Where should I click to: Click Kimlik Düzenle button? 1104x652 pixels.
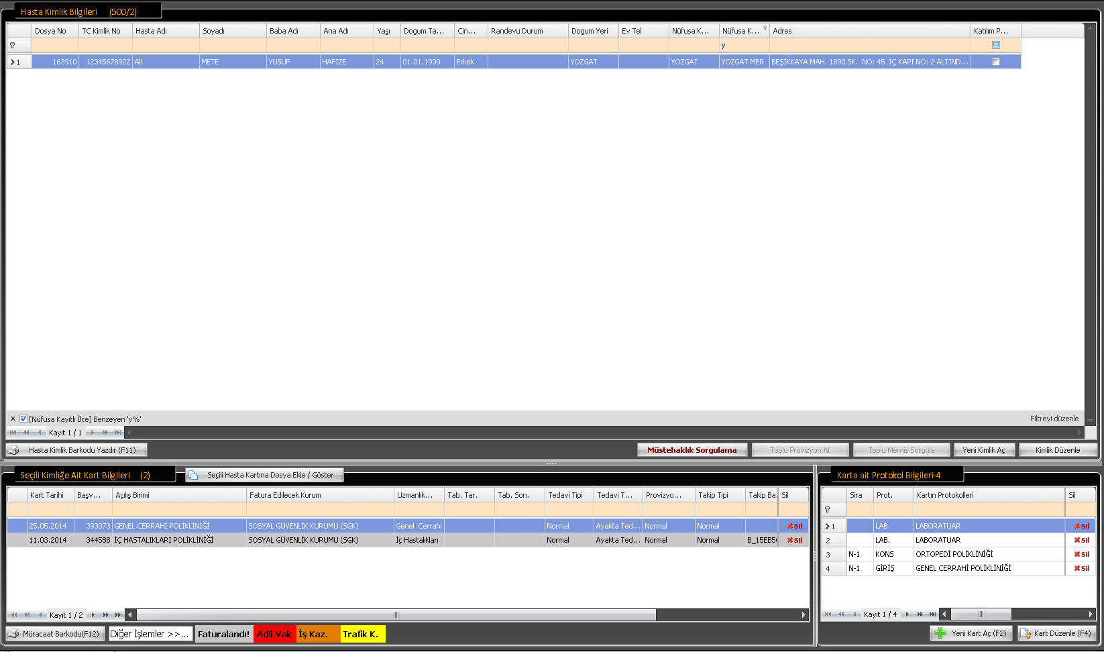(1058, 450)
